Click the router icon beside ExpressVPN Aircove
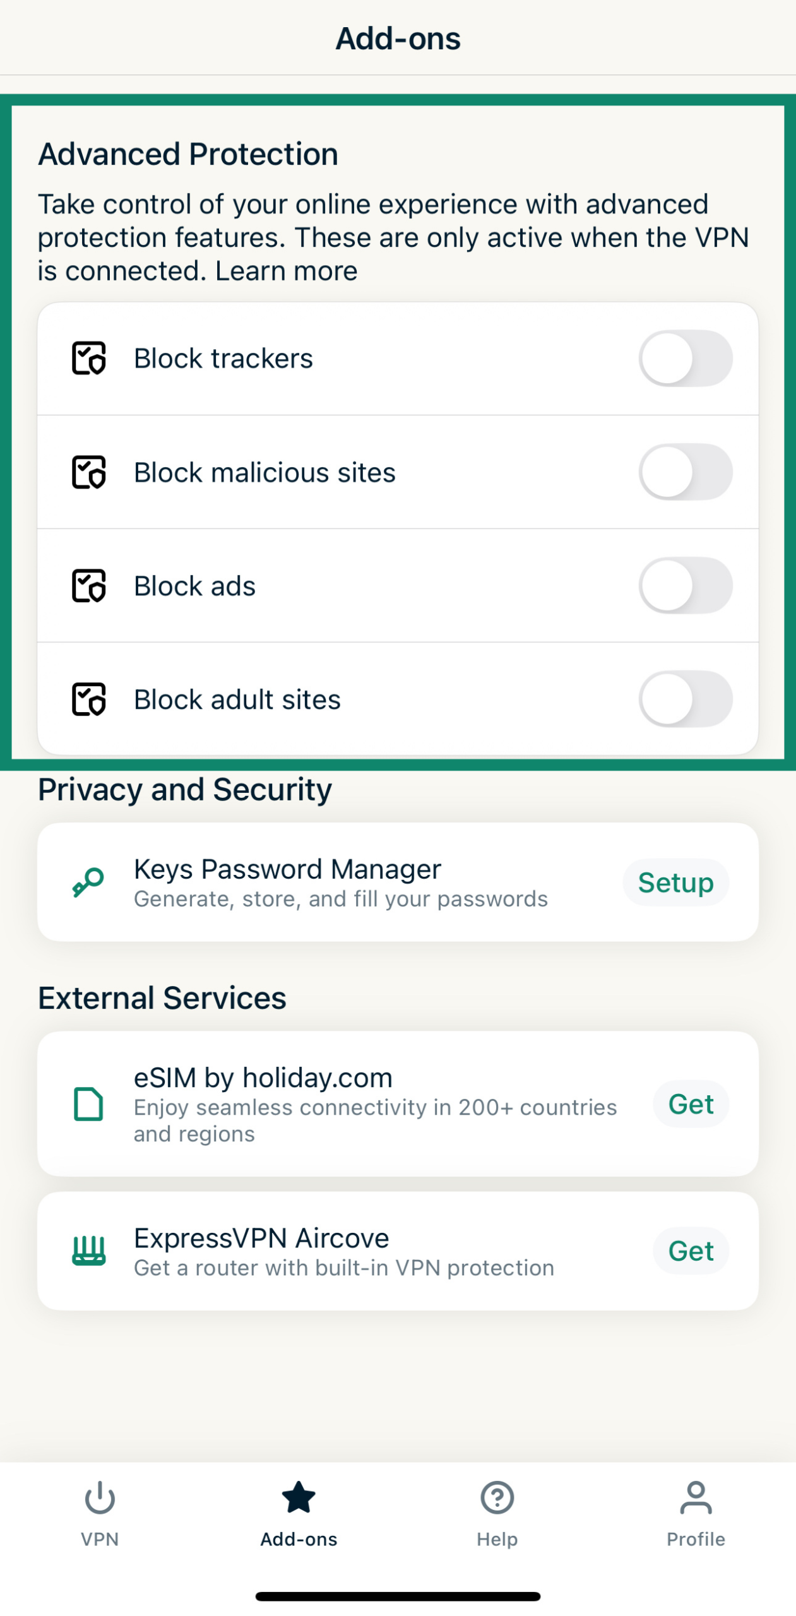Viewport: 796px width, 1616px height. pyautogui.click(x=88, y=1251)
